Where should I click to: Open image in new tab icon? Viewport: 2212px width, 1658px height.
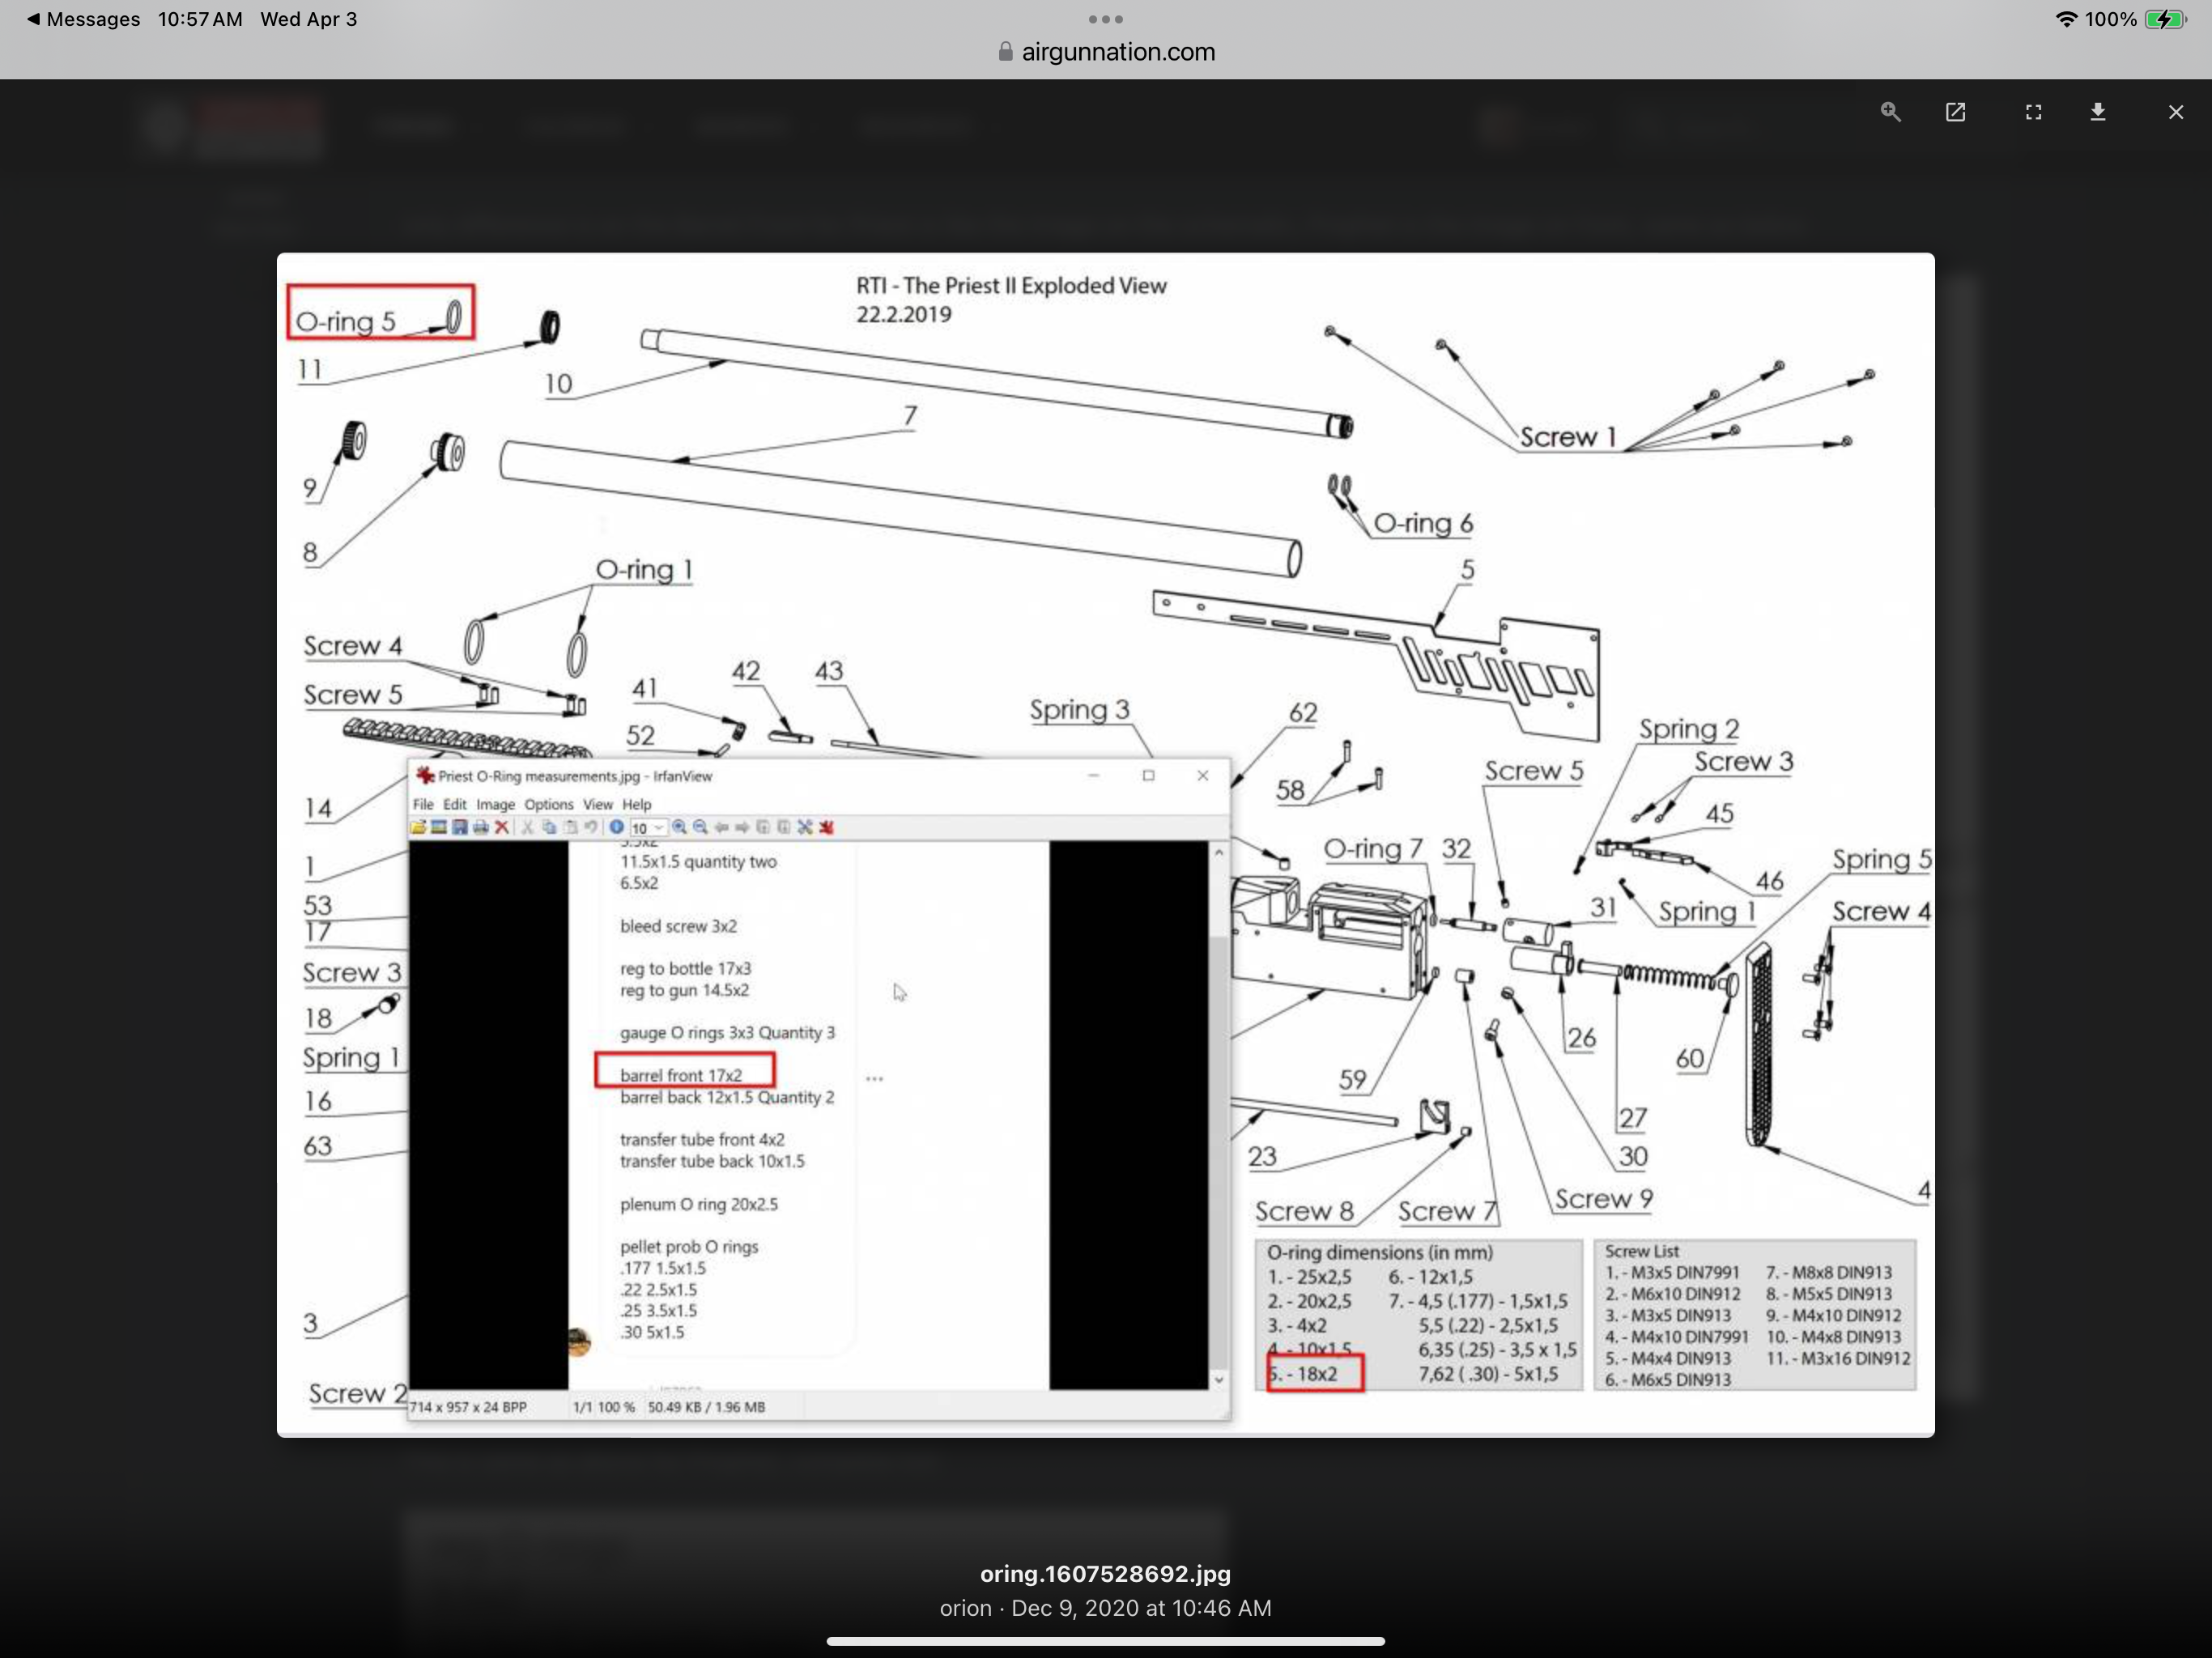pos(1955,112)
